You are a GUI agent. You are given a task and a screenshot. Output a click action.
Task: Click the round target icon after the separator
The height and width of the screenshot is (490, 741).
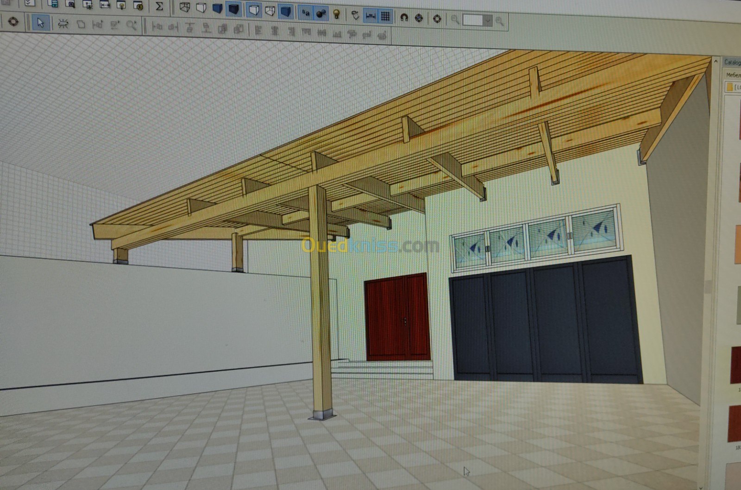pyautogui.click(x=437, y=19)
